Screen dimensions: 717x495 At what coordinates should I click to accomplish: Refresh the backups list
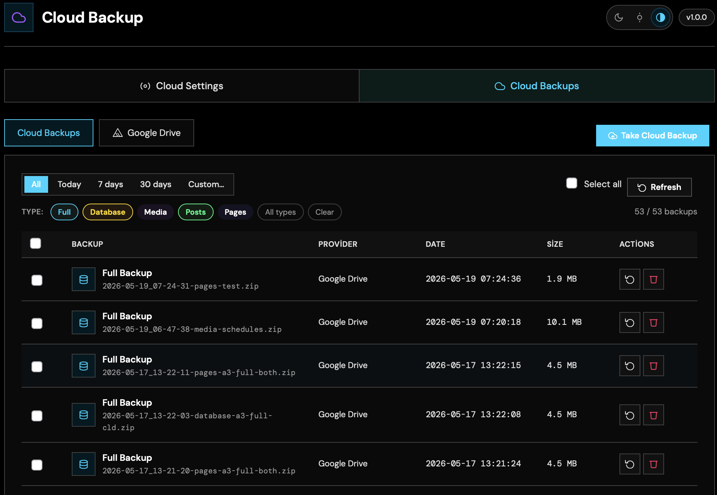[660, 187]
